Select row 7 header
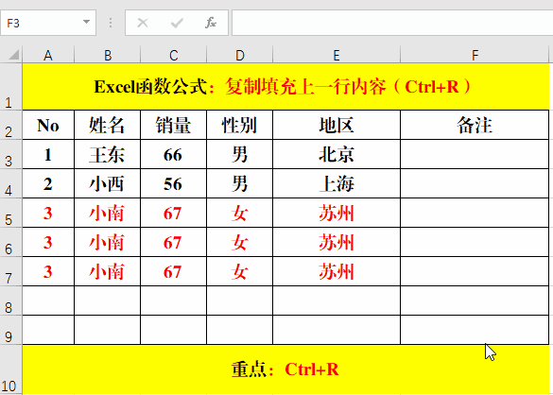 (x=10, y=271)
